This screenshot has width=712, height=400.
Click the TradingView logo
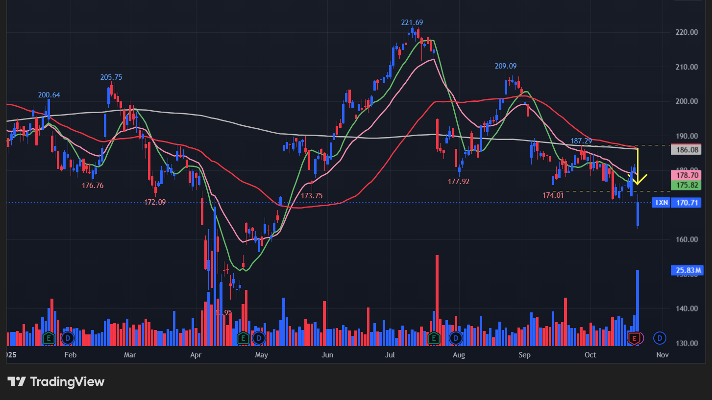(56, 381)
